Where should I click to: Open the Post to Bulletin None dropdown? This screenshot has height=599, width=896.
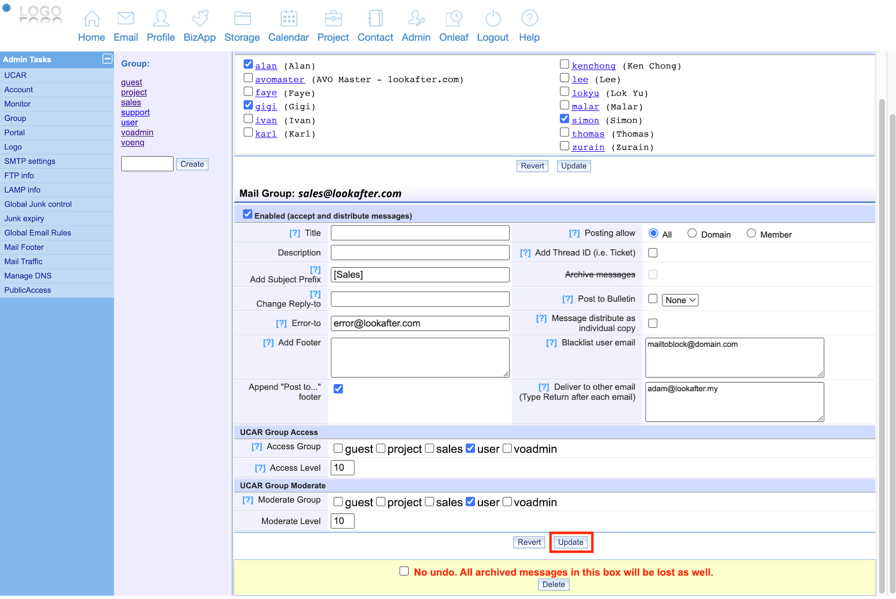point(680,300)
